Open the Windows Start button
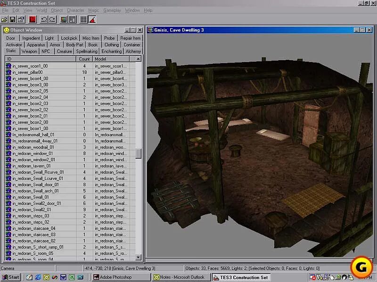Screen dimensions: 377x282 click(10, 277)
